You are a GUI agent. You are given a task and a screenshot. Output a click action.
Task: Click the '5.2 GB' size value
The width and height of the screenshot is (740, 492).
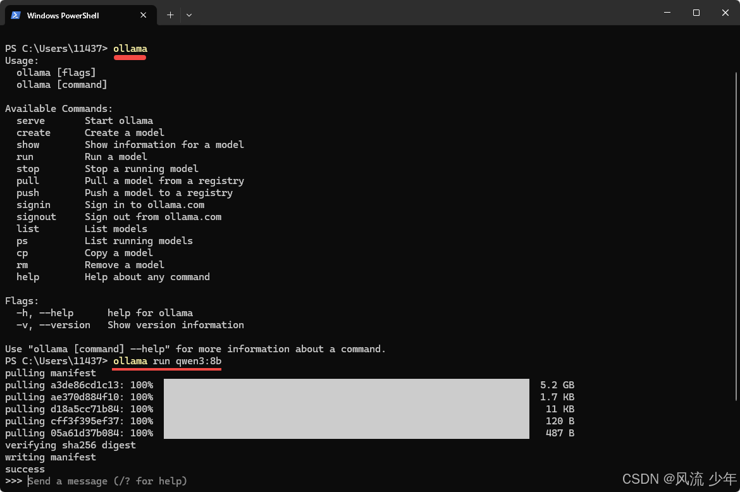point(557,385)
